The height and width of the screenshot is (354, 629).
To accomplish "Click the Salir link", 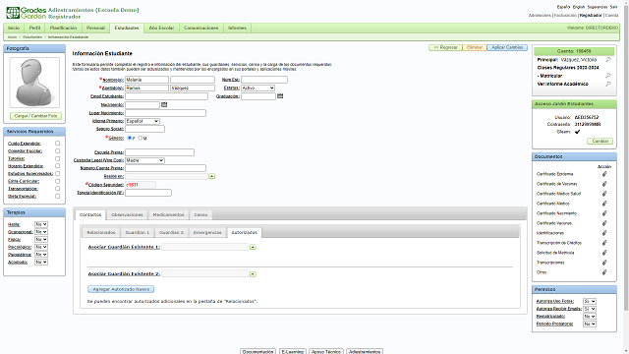I will click(x=613, y=7).
